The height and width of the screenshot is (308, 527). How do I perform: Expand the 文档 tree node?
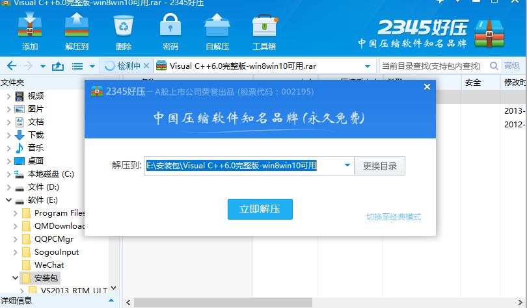(9, 122)
